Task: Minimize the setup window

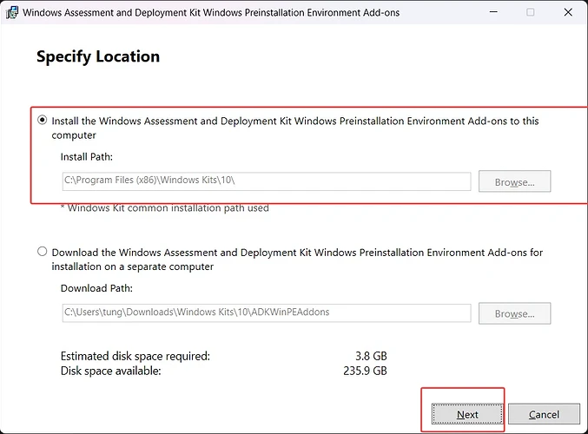Action: [x=492, y=12]
